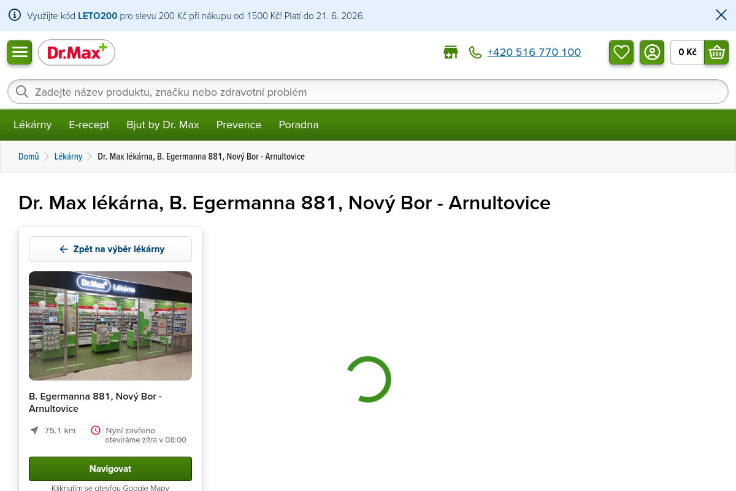Open the Prevence menu item
Image resolution: width=736 pixels, height=491 pixels.
(239, 125)
